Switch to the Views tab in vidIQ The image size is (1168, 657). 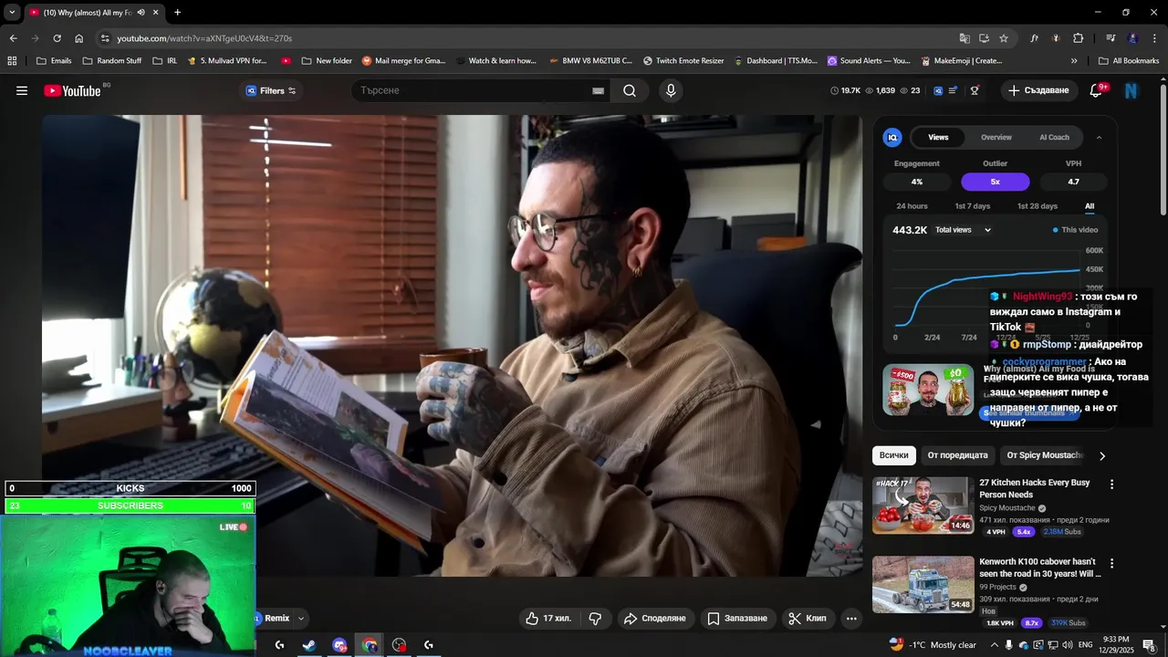938,138
